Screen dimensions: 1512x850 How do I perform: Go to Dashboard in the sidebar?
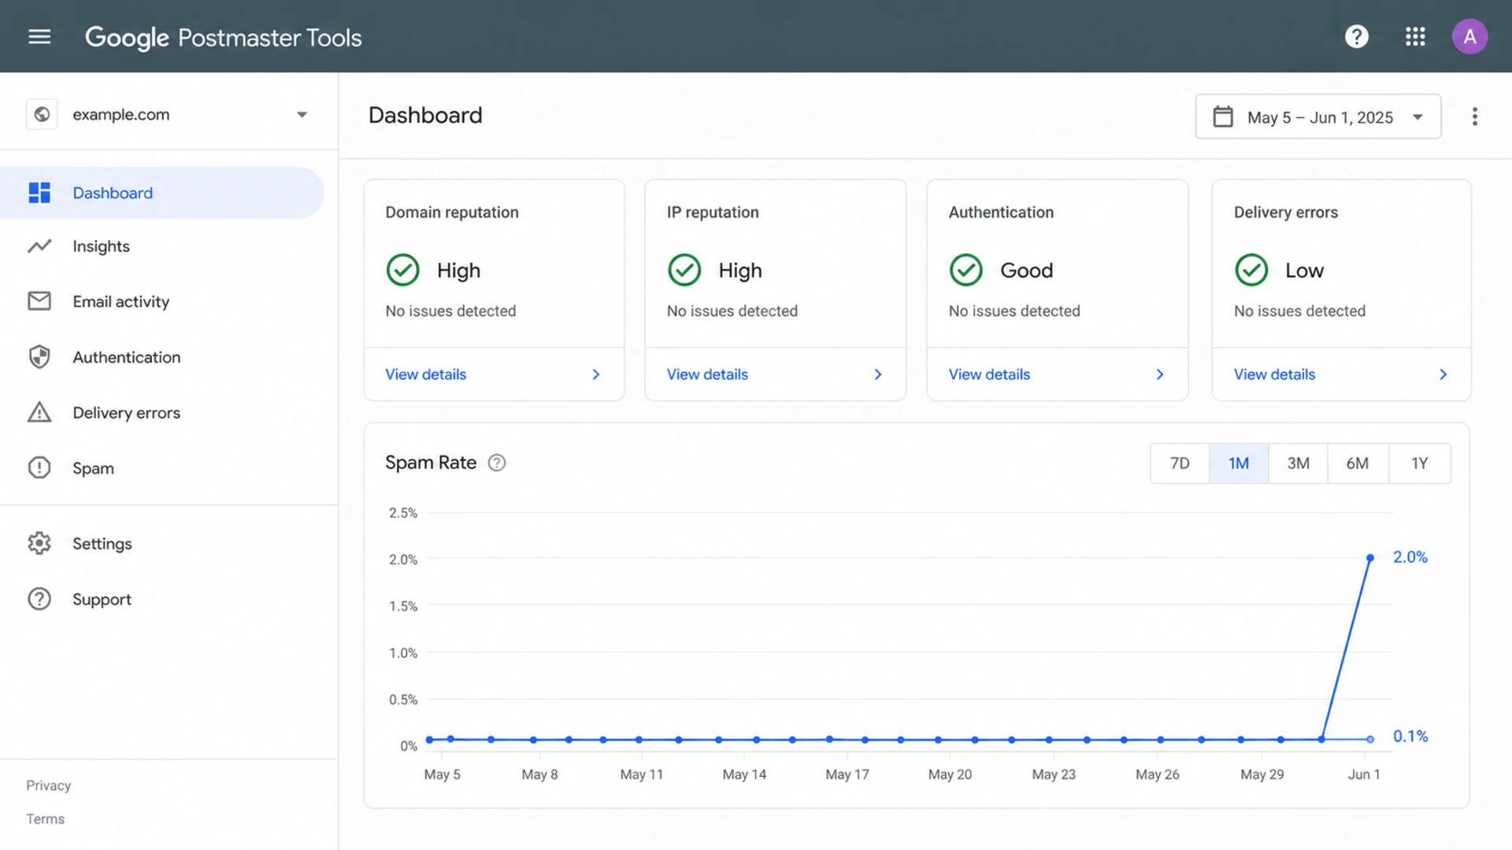[161, 193]
